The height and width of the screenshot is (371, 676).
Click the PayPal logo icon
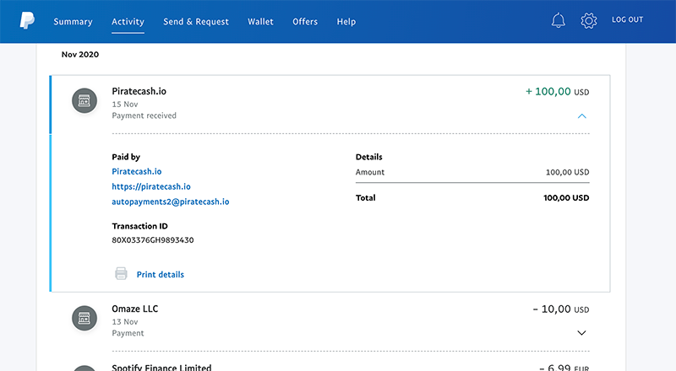click(x=27, y=20)
